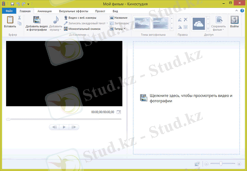
Task: Click the OneDrive cloud sharing icon
Action: pos(199,24)
